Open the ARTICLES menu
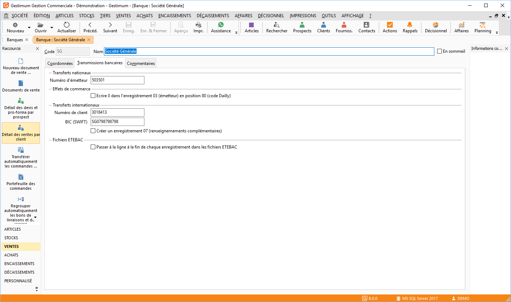Viewport: 511px width, 302px height. [x=65, y=16]
